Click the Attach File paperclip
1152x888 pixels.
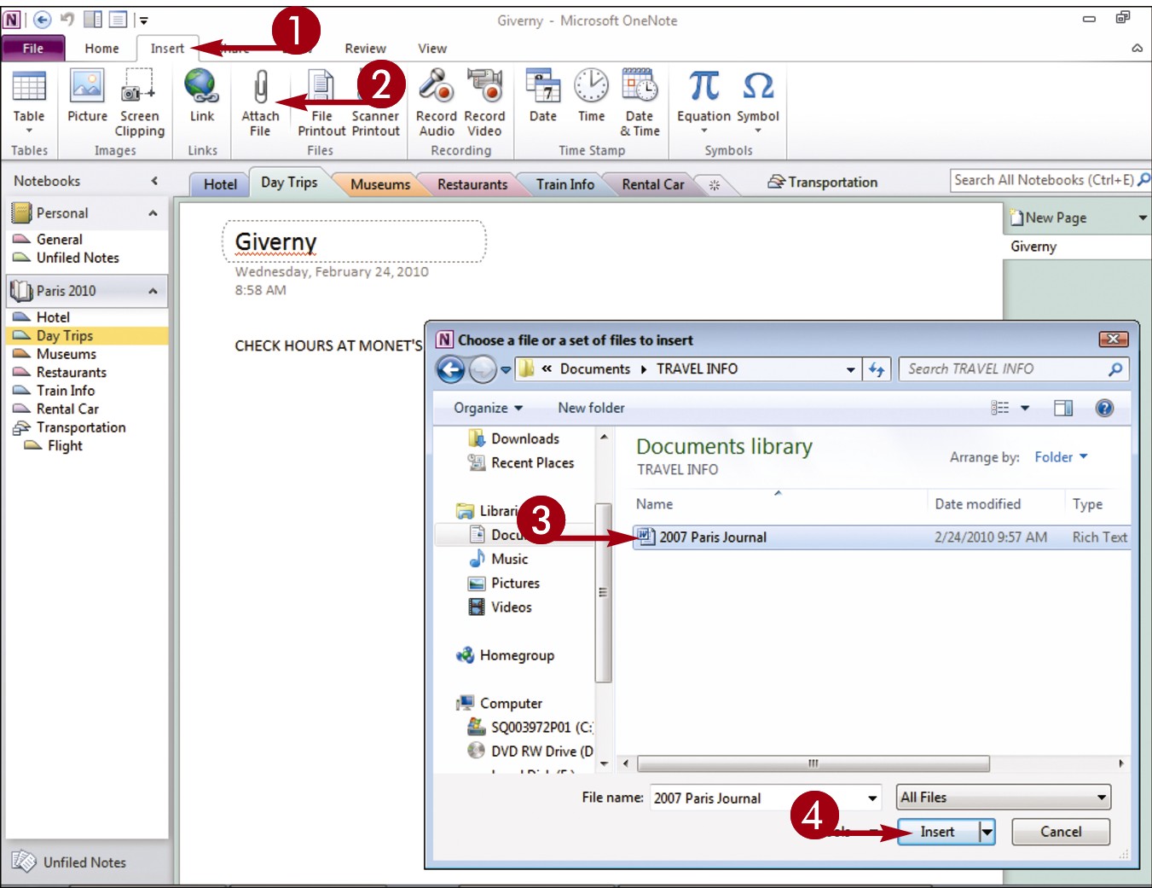coord(260,102)
